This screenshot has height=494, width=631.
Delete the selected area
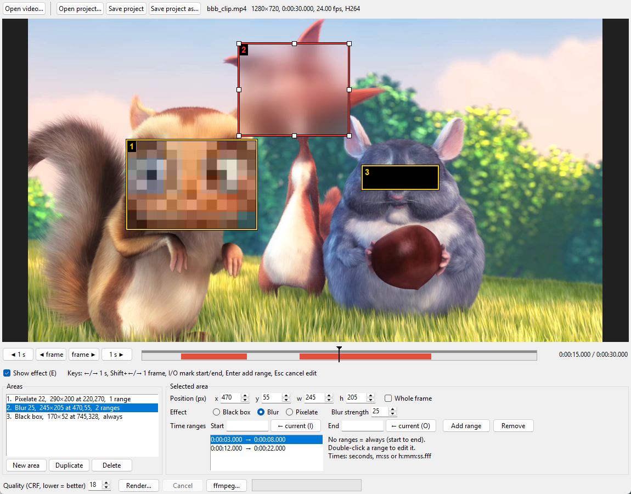coord(111,465)
